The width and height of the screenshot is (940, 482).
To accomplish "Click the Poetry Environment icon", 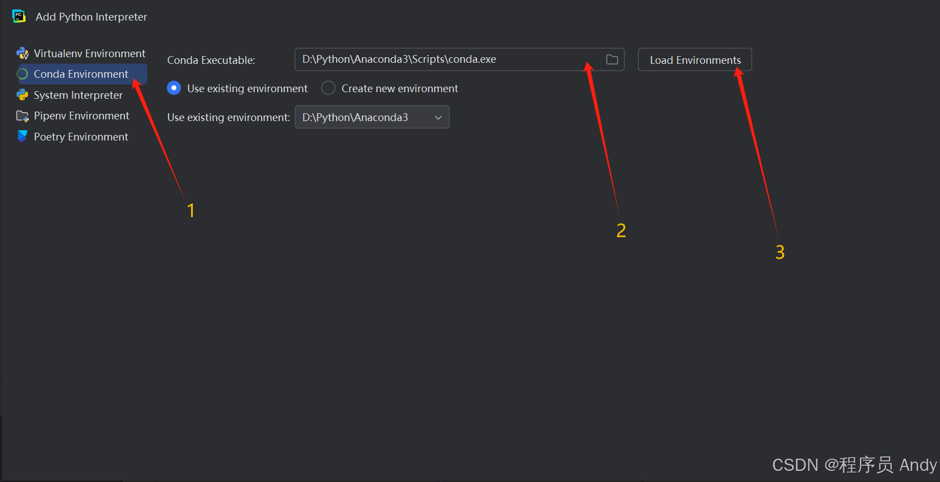I will pos(22,136).
